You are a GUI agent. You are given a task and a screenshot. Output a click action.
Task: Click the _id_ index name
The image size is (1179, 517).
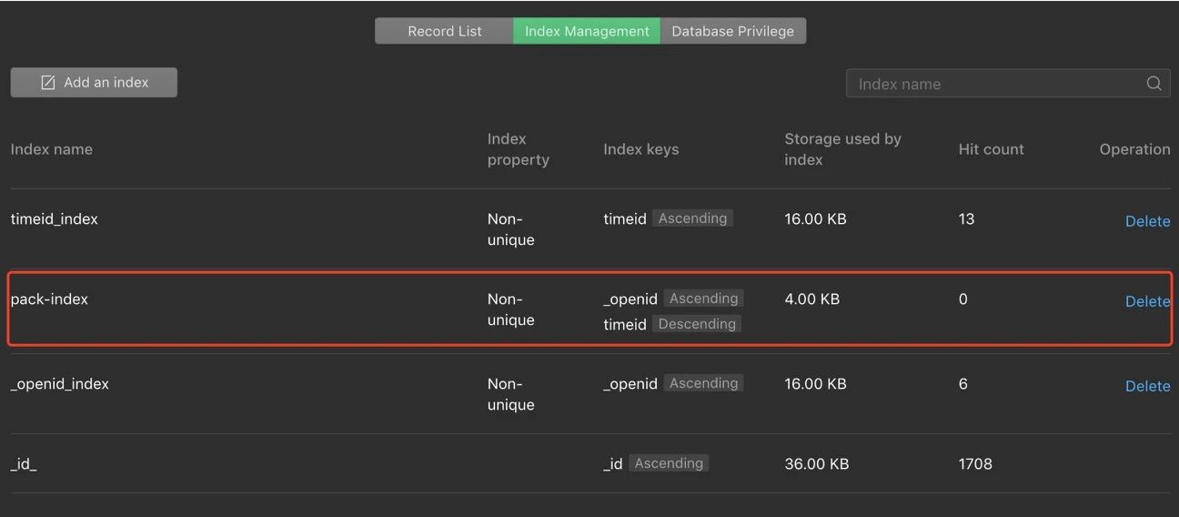click(x=24, y=464)
